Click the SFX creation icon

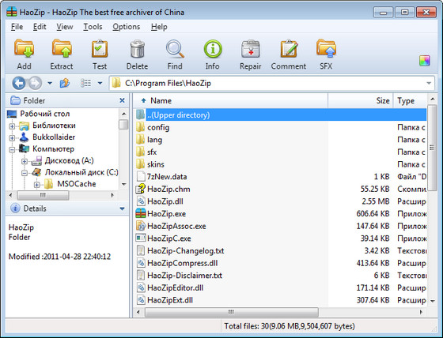pos(326,49)
